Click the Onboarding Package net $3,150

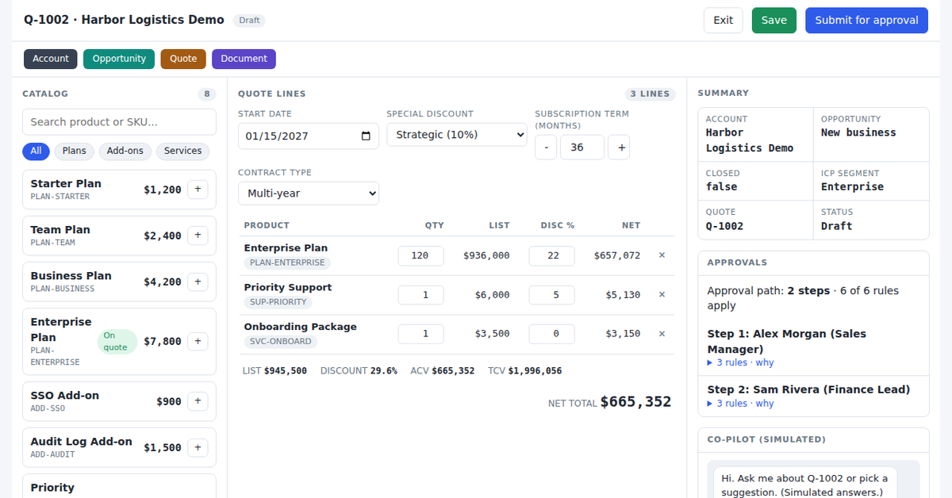tap(623, 334)
